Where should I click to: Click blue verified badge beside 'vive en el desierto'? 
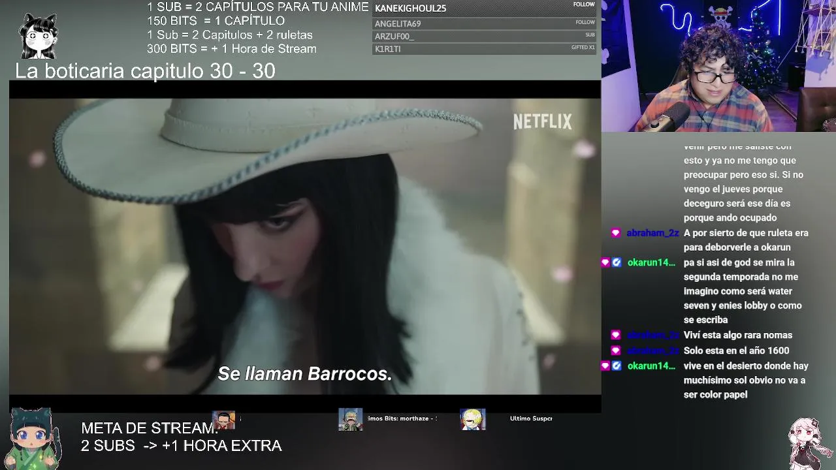tap(617, 366)
